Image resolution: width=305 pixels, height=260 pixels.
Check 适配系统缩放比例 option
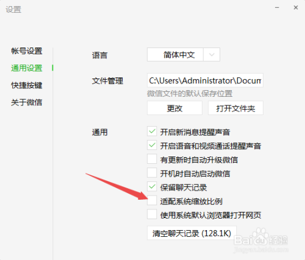click(152, 200)
